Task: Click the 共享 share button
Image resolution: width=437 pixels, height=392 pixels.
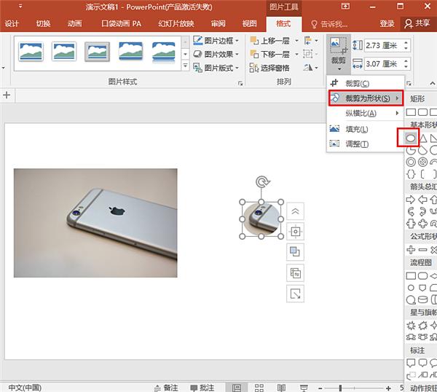Action: pos(417,23)
